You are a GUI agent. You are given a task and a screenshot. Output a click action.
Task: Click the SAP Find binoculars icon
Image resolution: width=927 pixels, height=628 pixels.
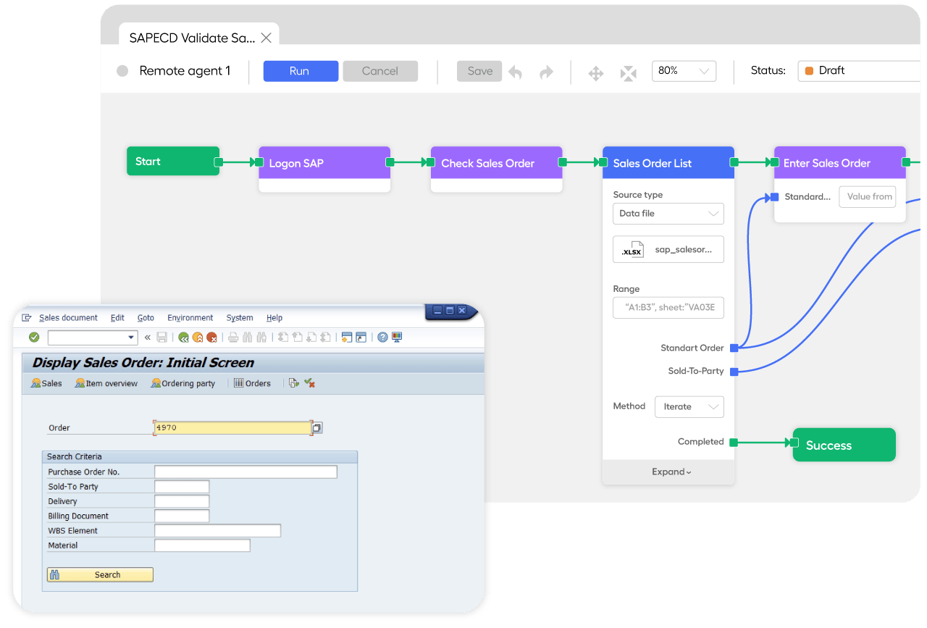tap(248, 338)
